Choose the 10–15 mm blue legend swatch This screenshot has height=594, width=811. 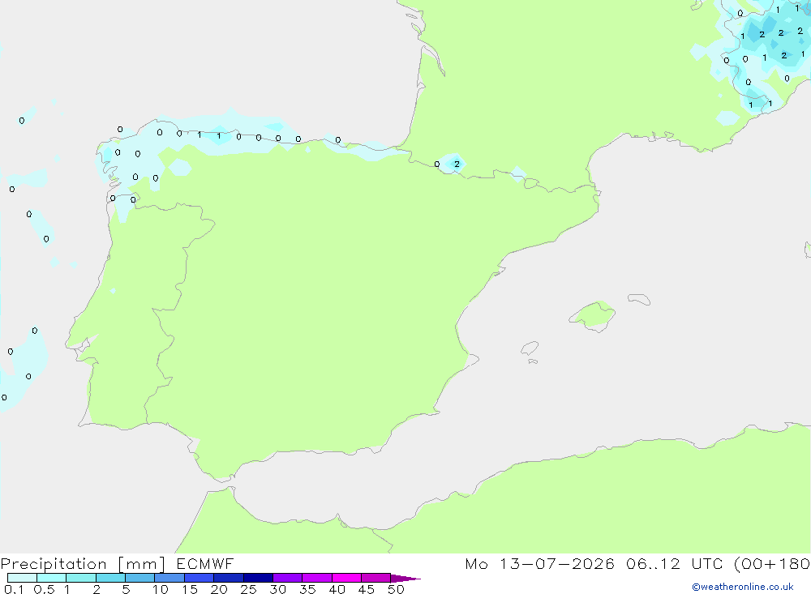tap(169, 578)
